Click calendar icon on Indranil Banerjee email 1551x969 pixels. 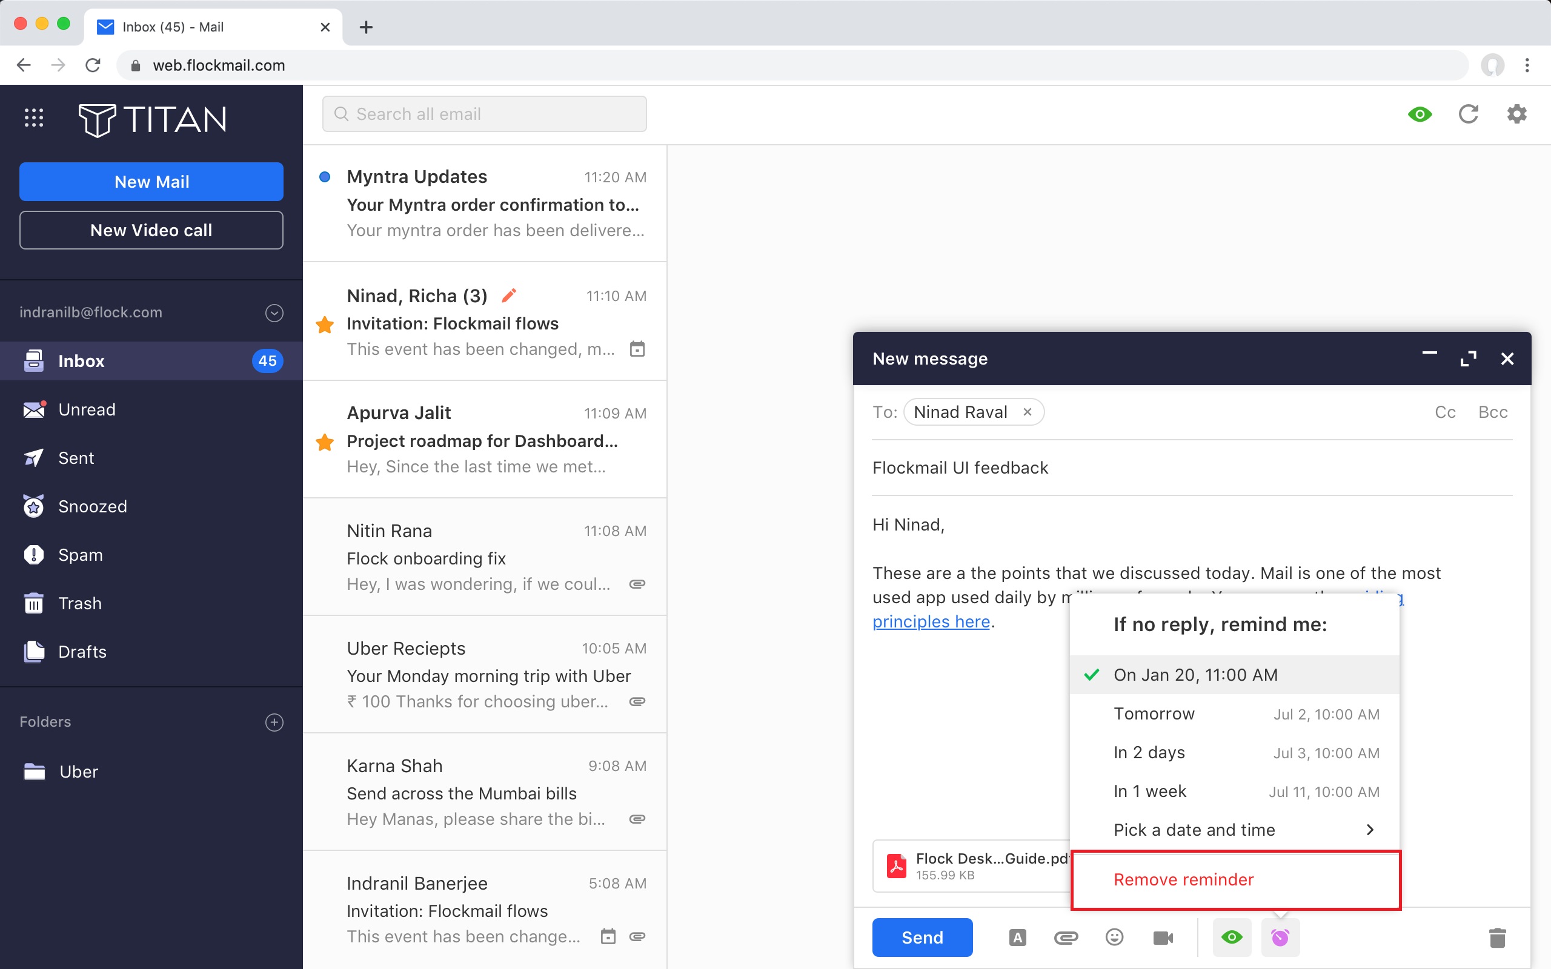(608, 936)
